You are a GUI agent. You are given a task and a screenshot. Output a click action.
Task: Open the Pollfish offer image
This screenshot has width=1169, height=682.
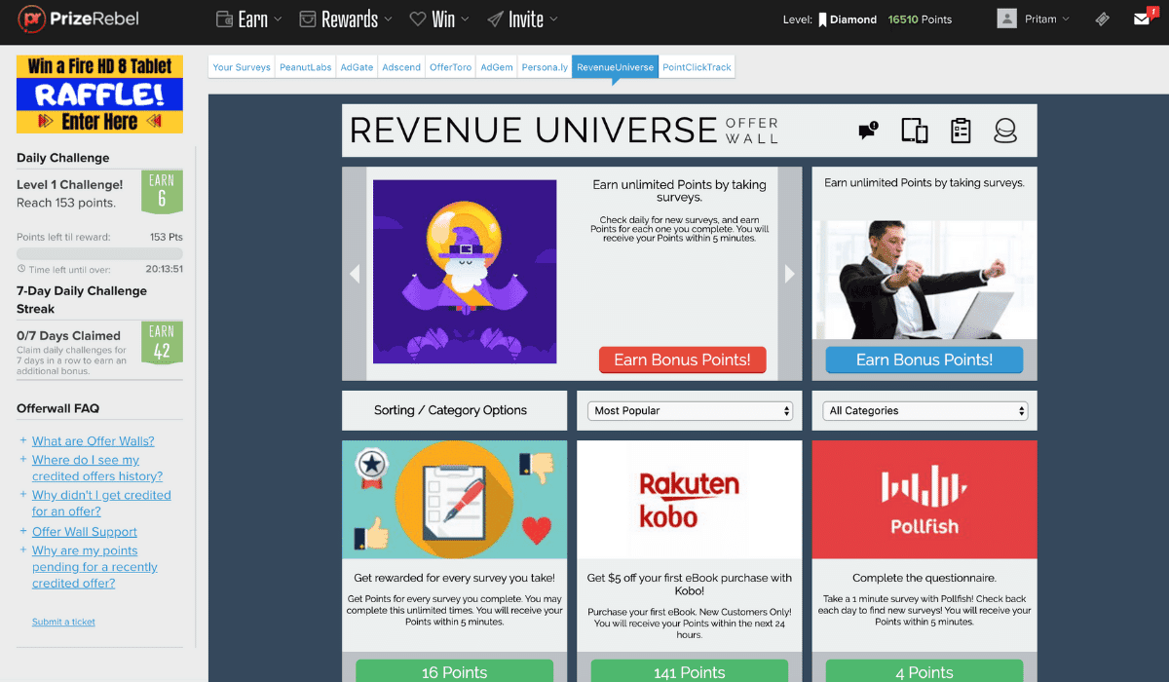(924, 500)
